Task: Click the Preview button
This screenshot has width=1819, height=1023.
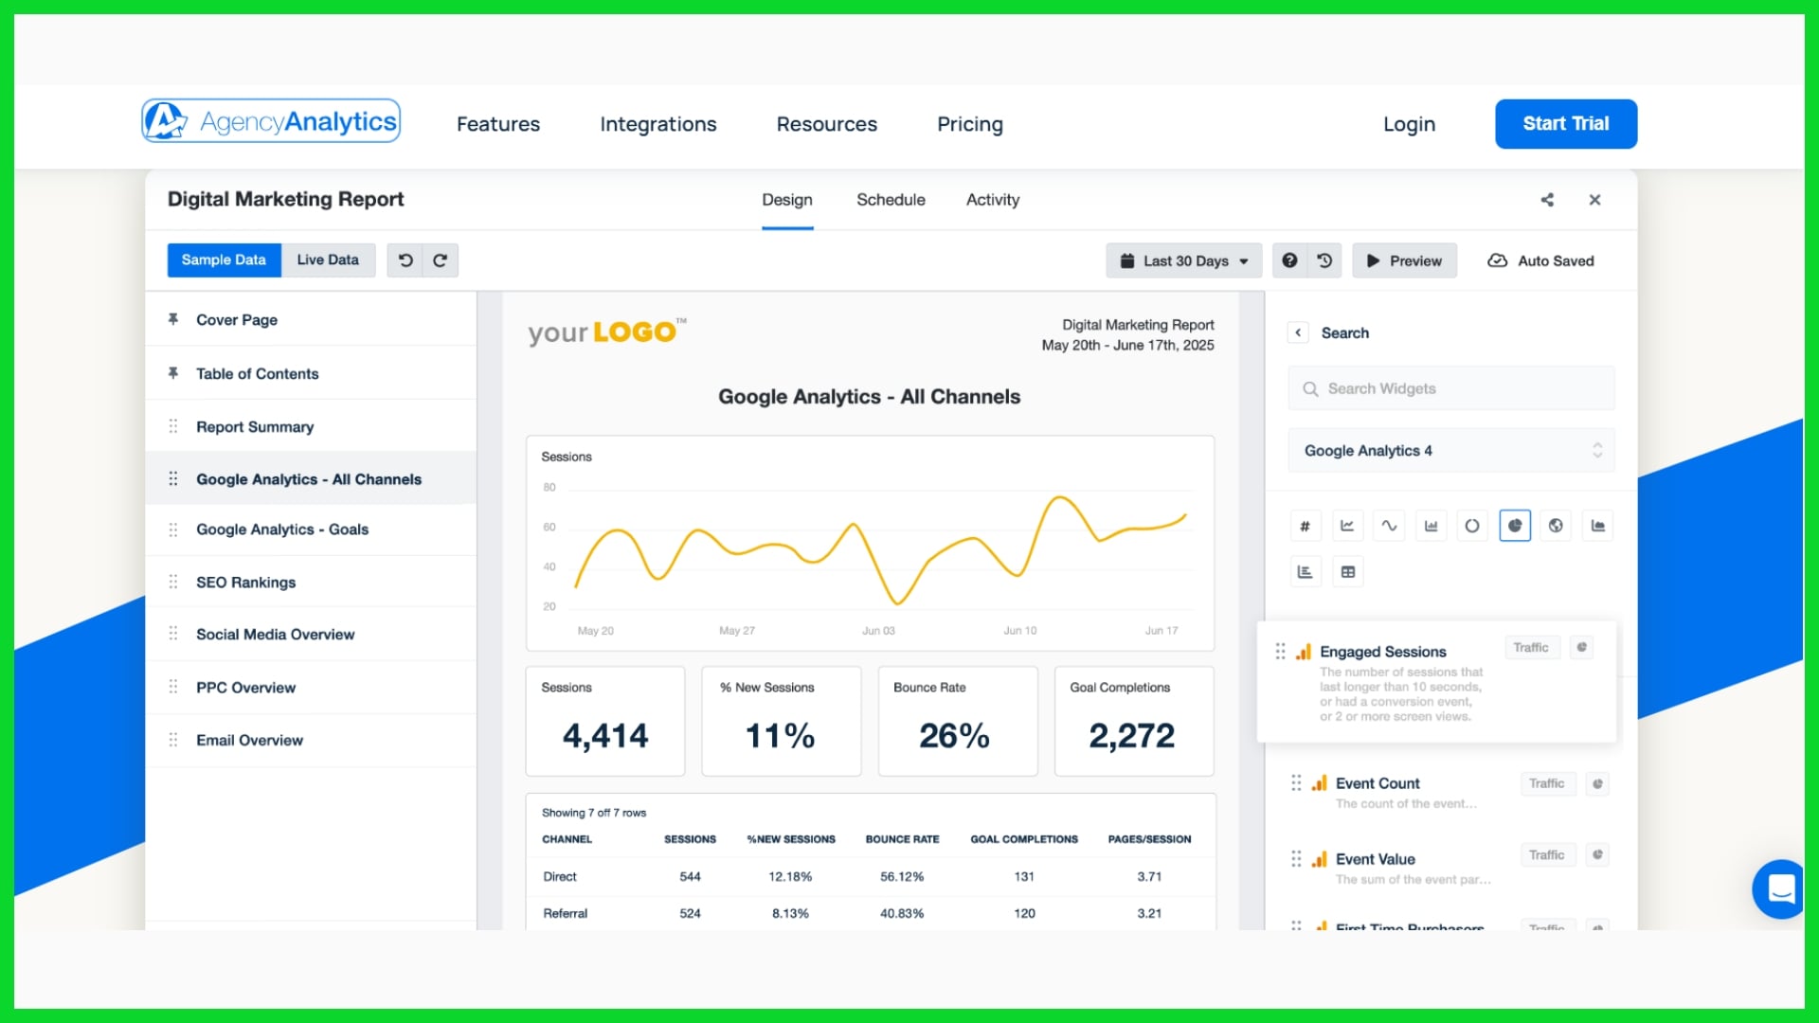Action: point(1404,261)
